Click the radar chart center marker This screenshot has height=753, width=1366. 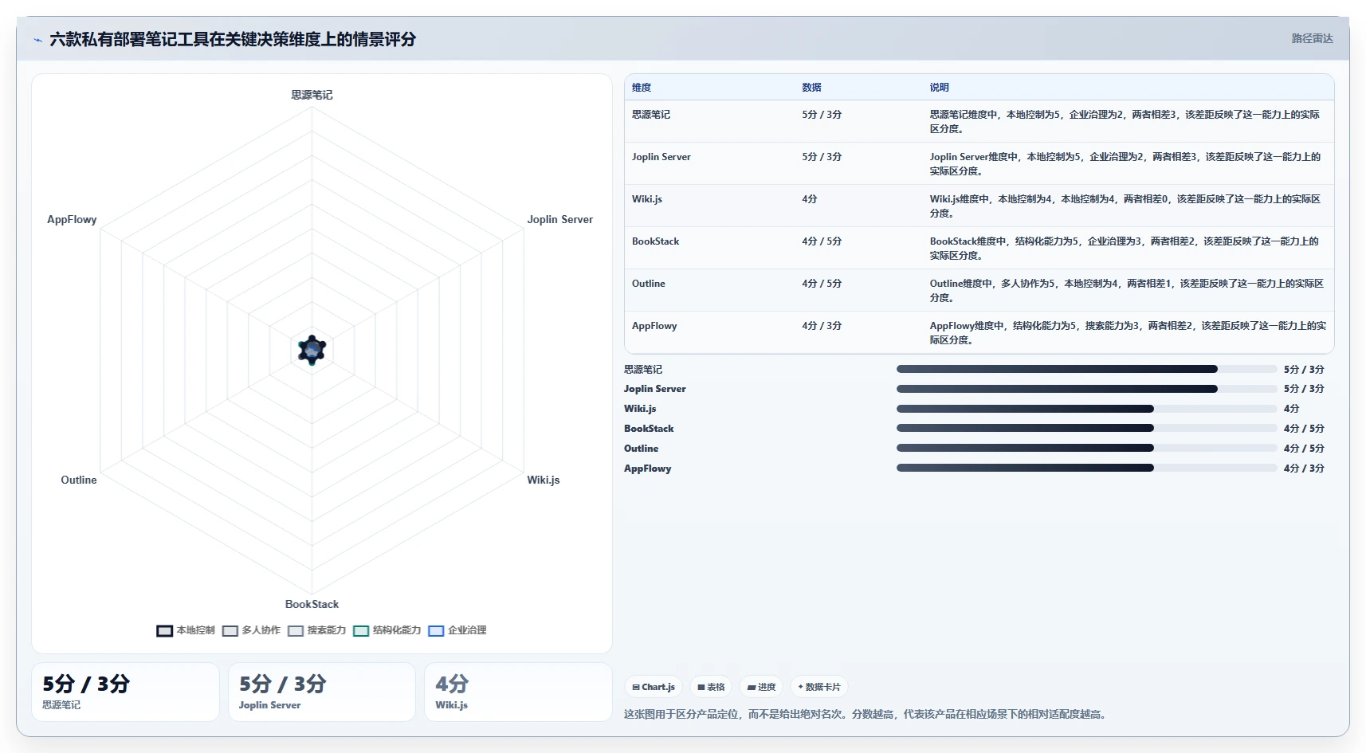coord(312,350)
